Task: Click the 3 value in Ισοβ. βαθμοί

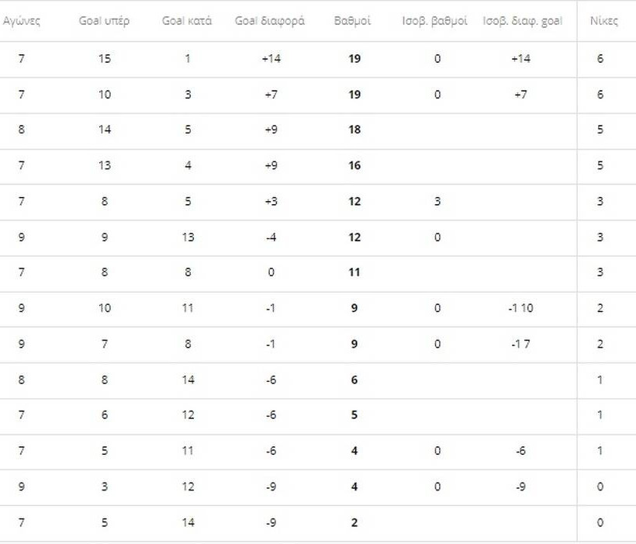Action: coord(437,201)
